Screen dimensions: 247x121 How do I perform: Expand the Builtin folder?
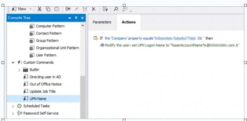(x=19, y=70)
